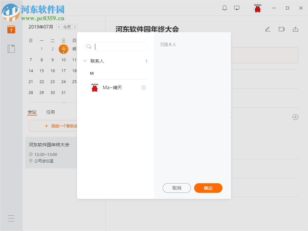Check the contact Ma~晴天

click(143, 87)
